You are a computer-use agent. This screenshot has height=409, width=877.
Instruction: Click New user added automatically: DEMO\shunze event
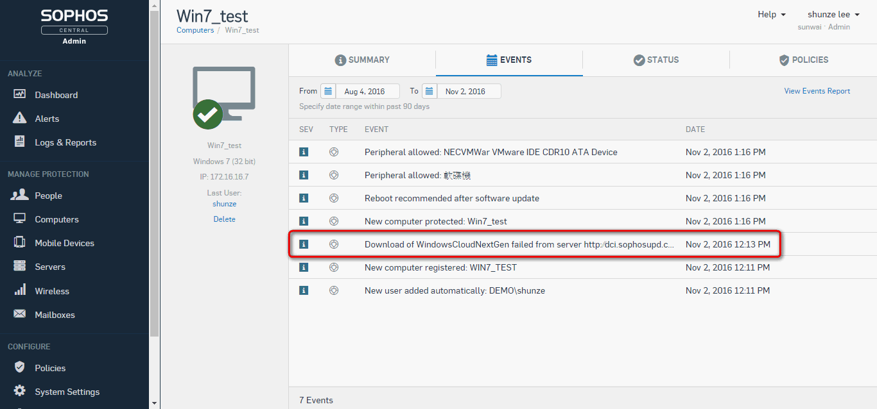pos(455,290)
